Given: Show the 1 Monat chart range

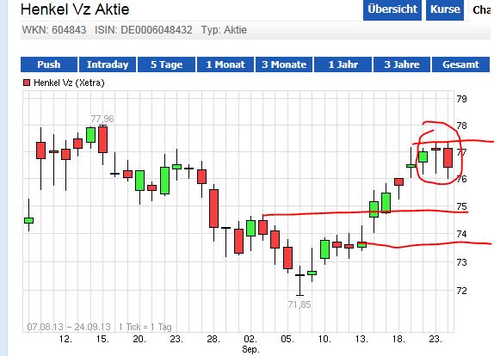Looking at the screenshot, I should click(225, 64).
